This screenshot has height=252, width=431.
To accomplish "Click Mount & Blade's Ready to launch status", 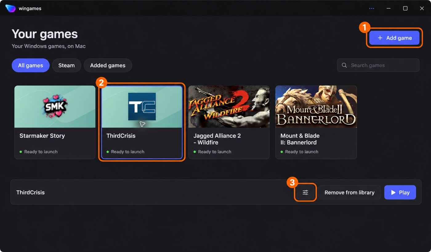I will 300,152.
